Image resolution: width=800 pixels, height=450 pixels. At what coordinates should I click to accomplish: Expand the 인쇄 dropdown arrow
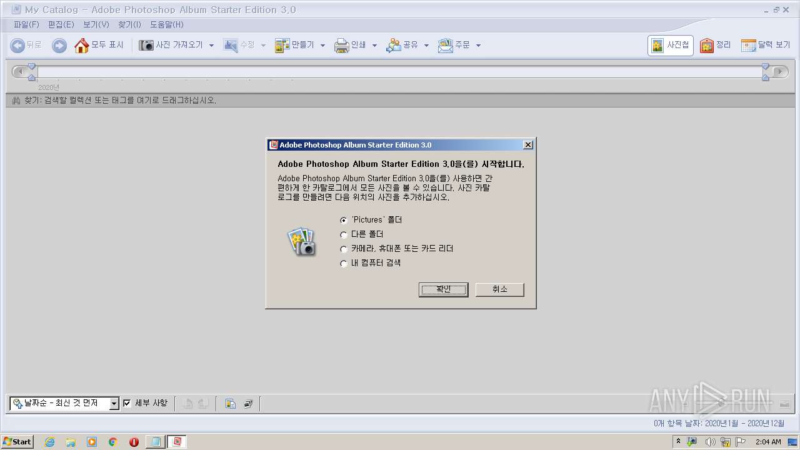[x=374, y=46]
